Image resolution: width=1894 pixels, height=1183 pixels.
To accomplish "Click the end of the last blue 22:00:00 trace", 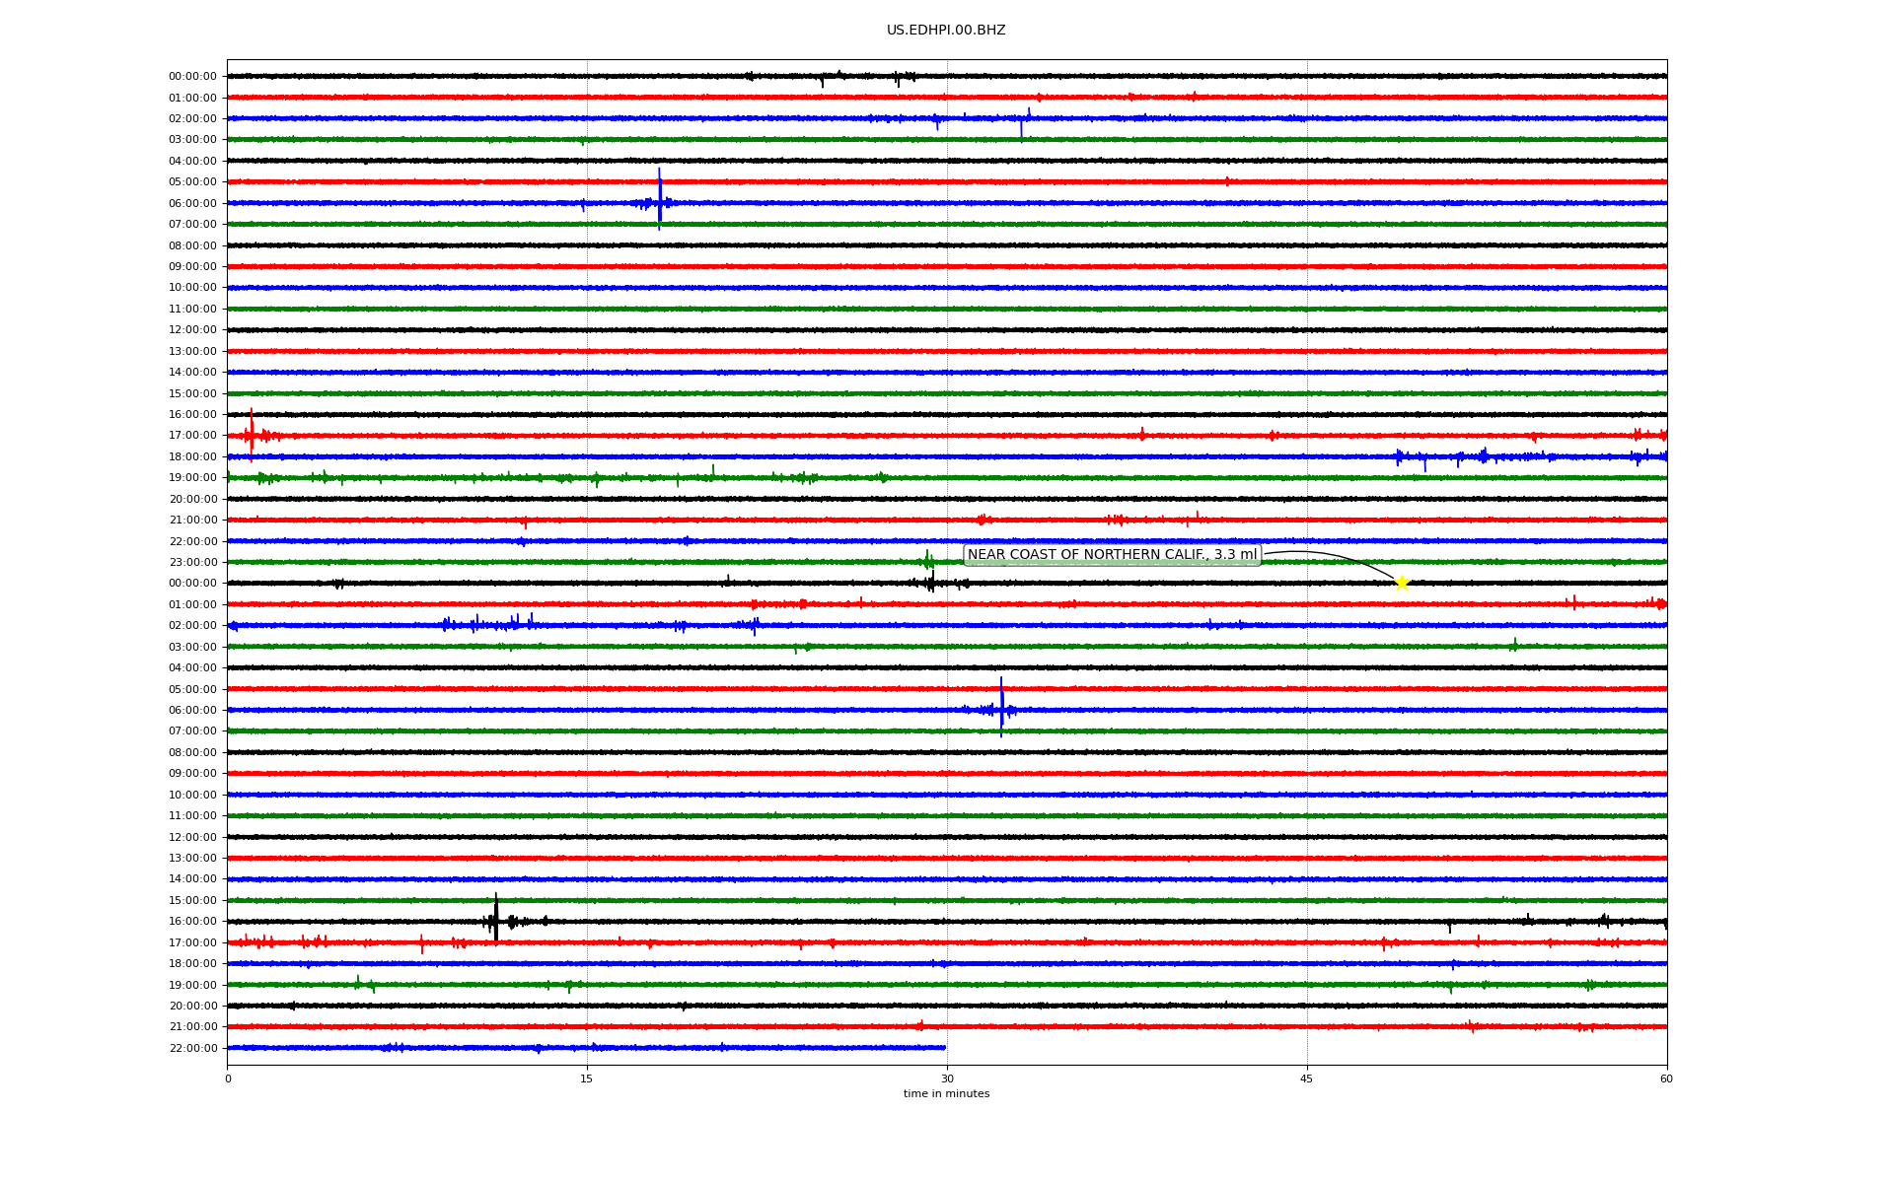I will pos(944,1047).
